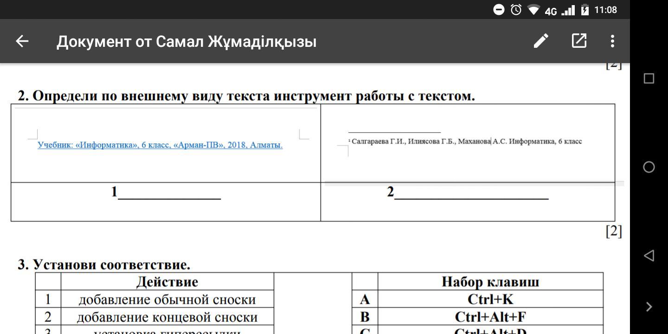668x334 pixels.
Task: Click the "Набор клавиш" column header
Action: point(490,282)
